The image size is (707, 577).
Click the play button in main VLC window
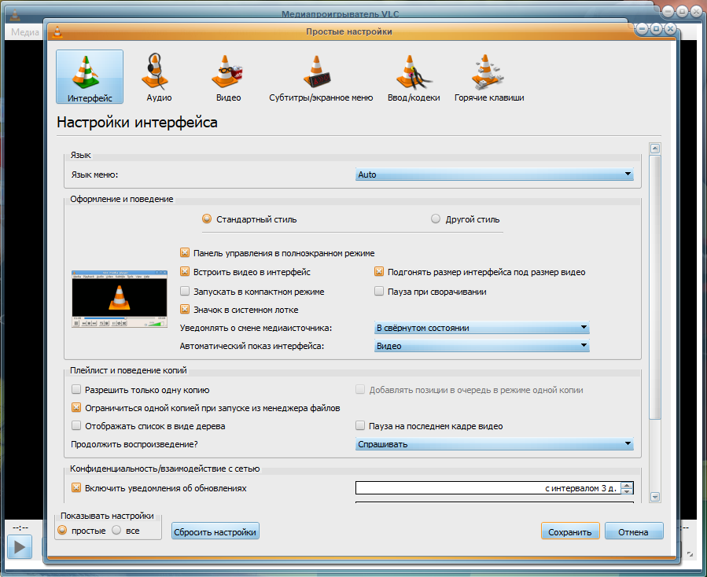coord(20,547)
